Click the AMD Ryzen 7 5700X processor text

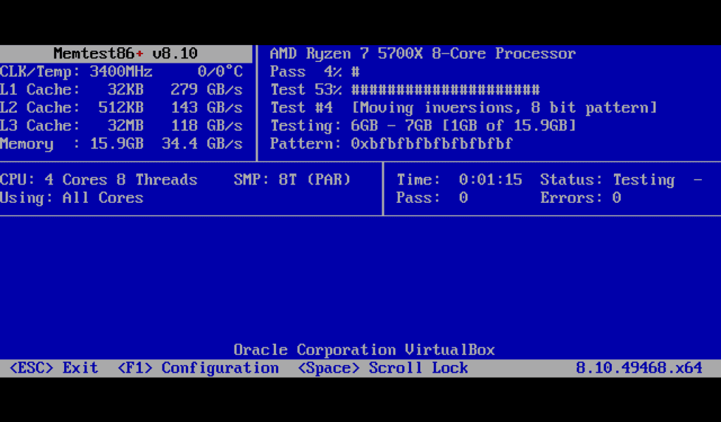tap(422, 54)
